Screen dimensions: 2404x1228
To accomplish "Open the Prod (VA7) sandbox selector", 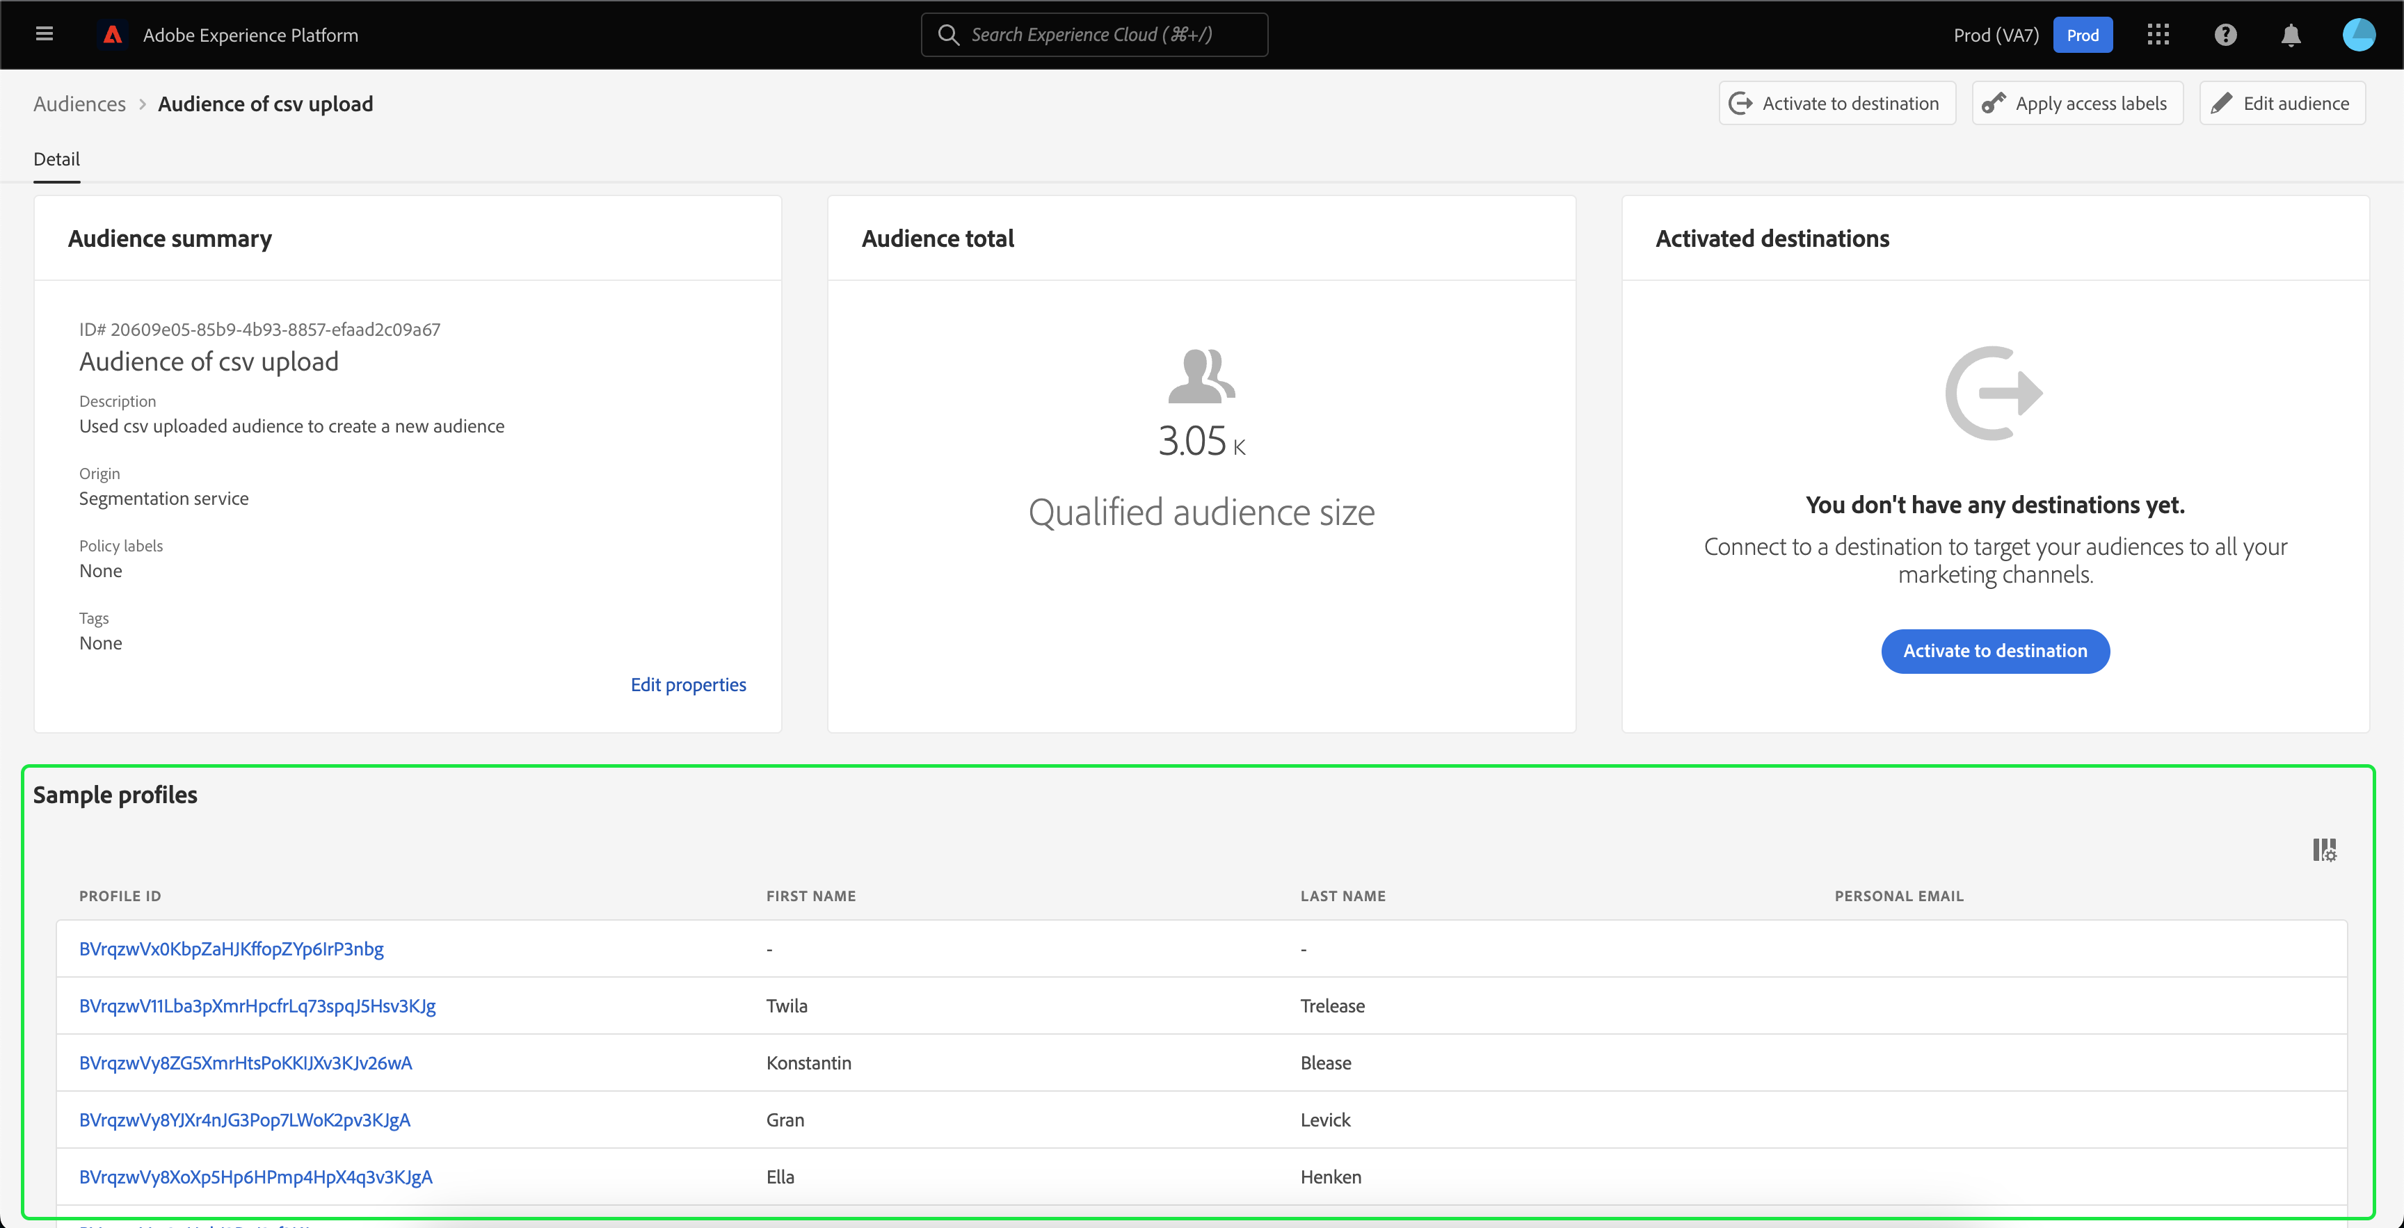I will tap(1995, 35).
